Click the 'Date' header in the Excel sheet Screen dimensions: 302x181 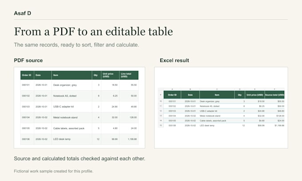click(x=190, y=95)
